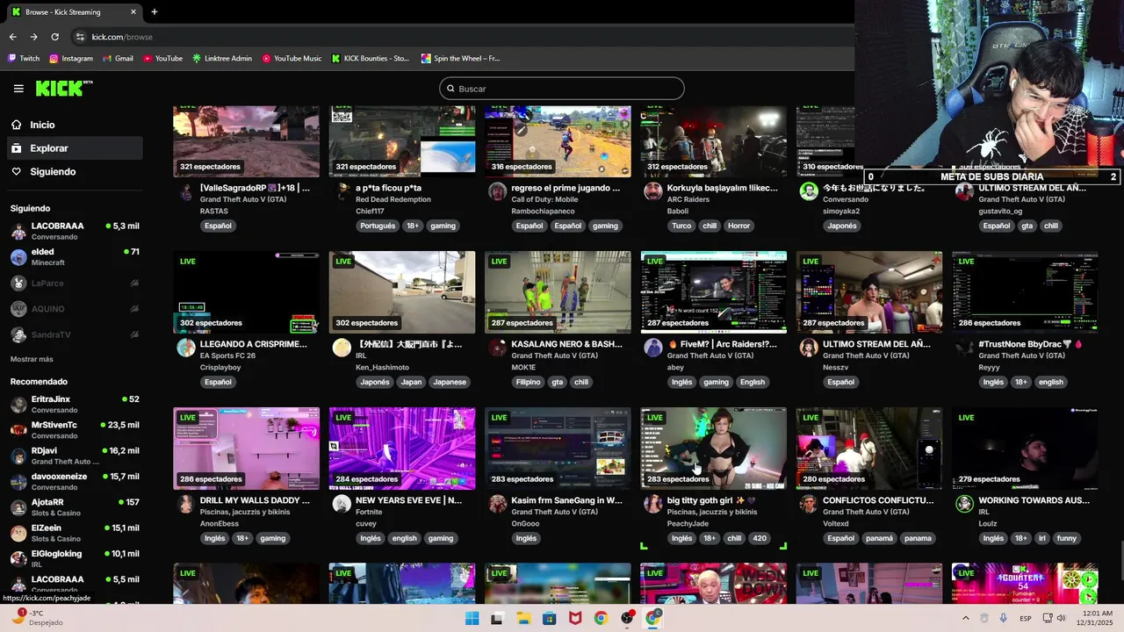Click Filipino tag under MOK1E stream
The height and width of the screenshot is (632, 1124).
point(528,382)
